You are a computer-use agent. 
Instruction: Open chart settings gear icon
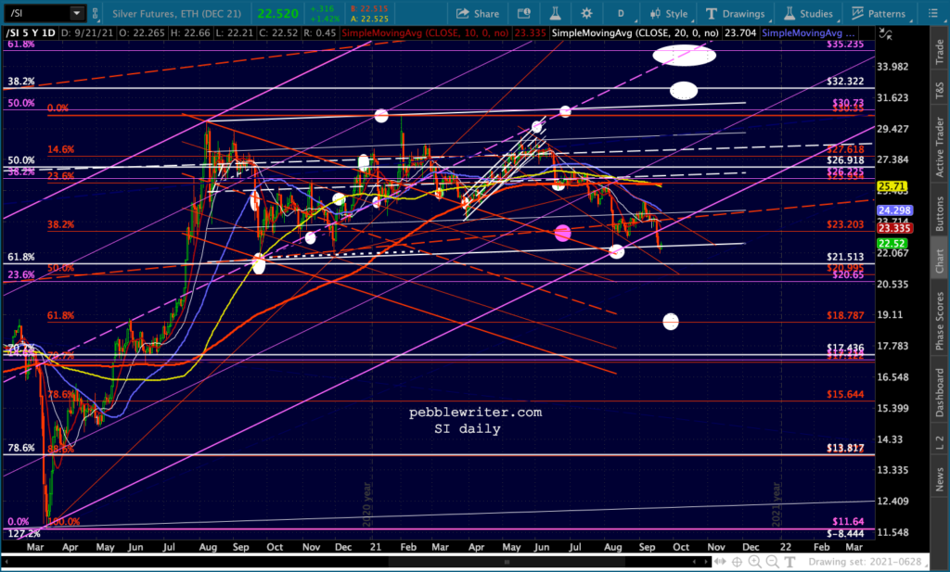point(586,13)
